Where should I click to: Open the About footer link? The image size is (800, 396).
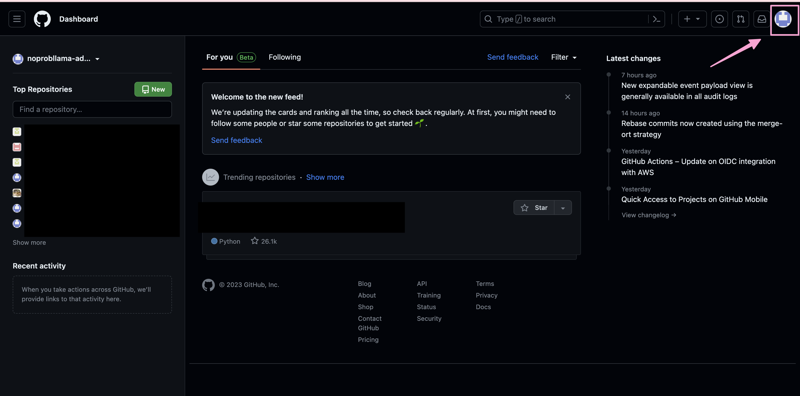point(366,295)
